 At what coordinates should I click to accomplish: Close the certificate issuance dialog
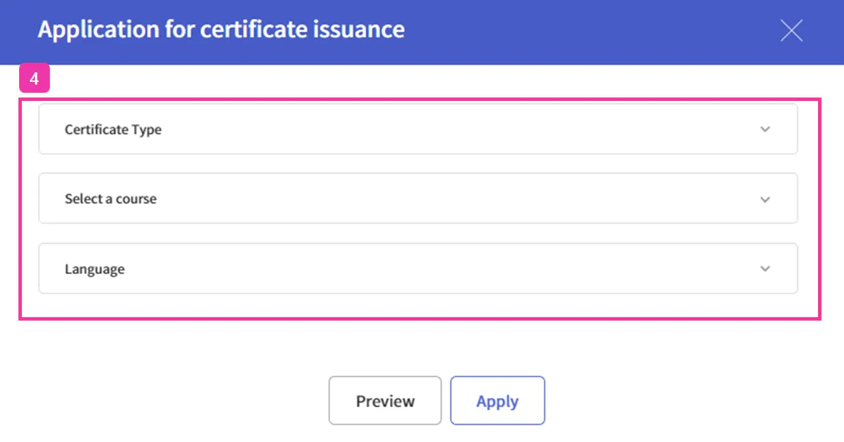pos(791,31)
